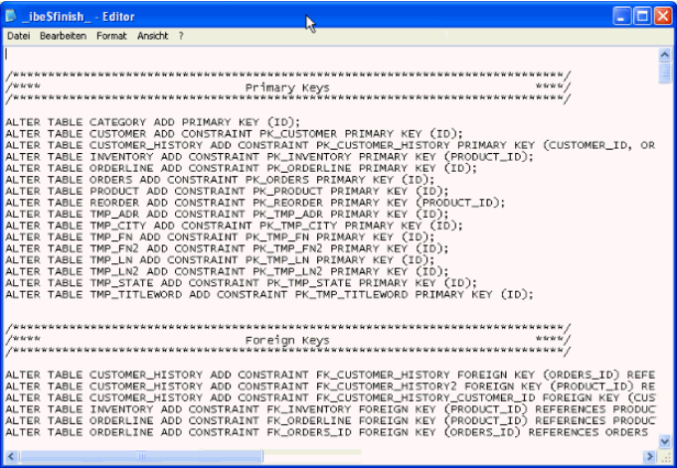Open the Datei menu
The width and height of the screenshot is (677, 468).
click(19, 36)
